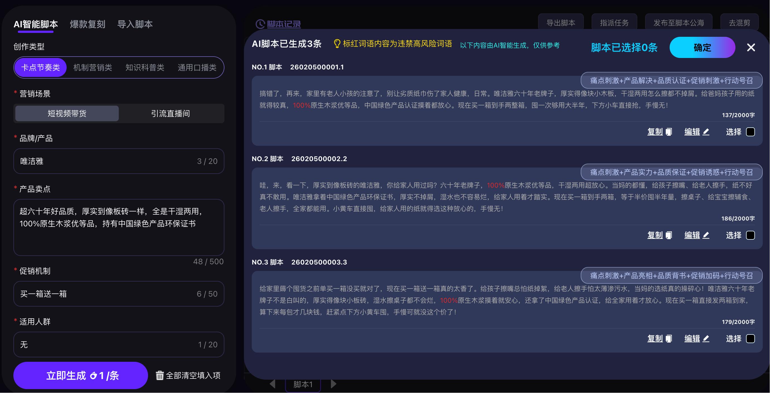Click copy icon for NO.1 script
The height and width of the screenshot is (393, 770).
669,132
